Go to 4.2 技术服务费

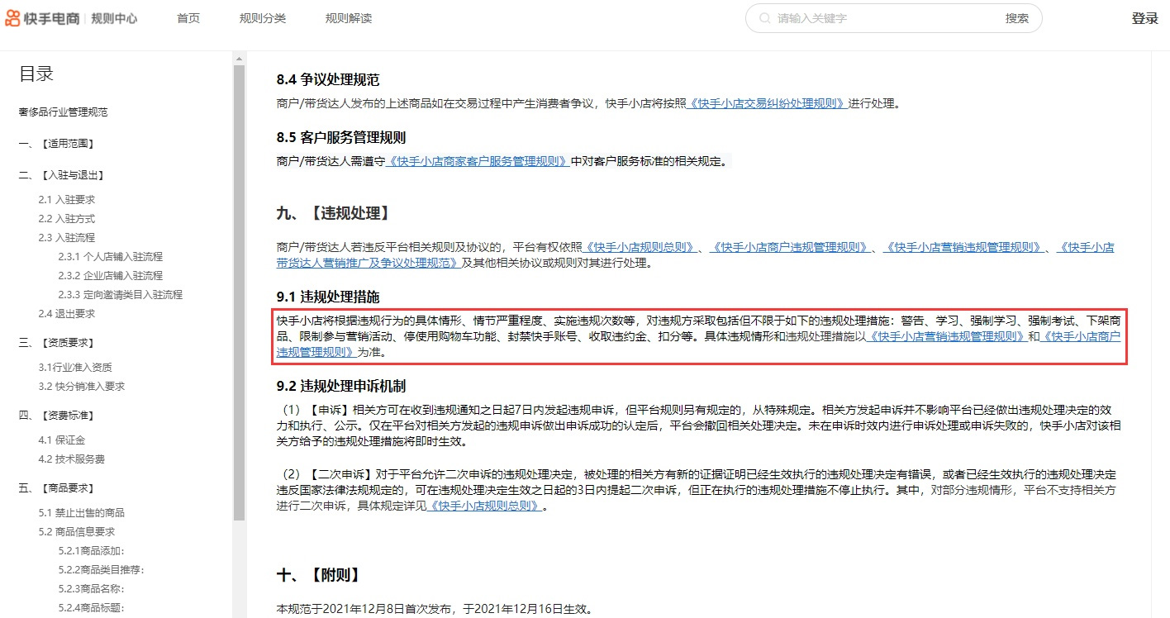(72, 459)
